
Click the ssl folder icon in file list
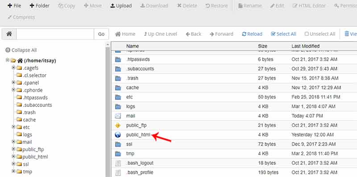click(118, 144)
